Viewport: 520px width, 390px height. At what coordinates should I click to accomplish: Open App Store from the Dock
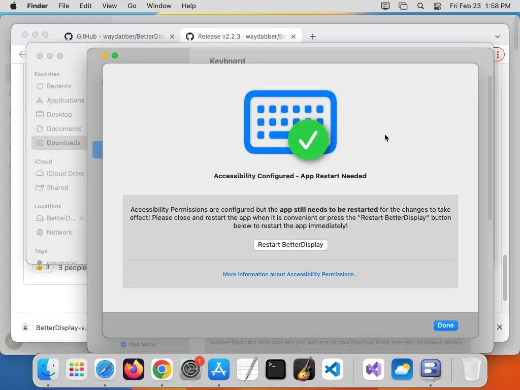(x=219, y=369)
